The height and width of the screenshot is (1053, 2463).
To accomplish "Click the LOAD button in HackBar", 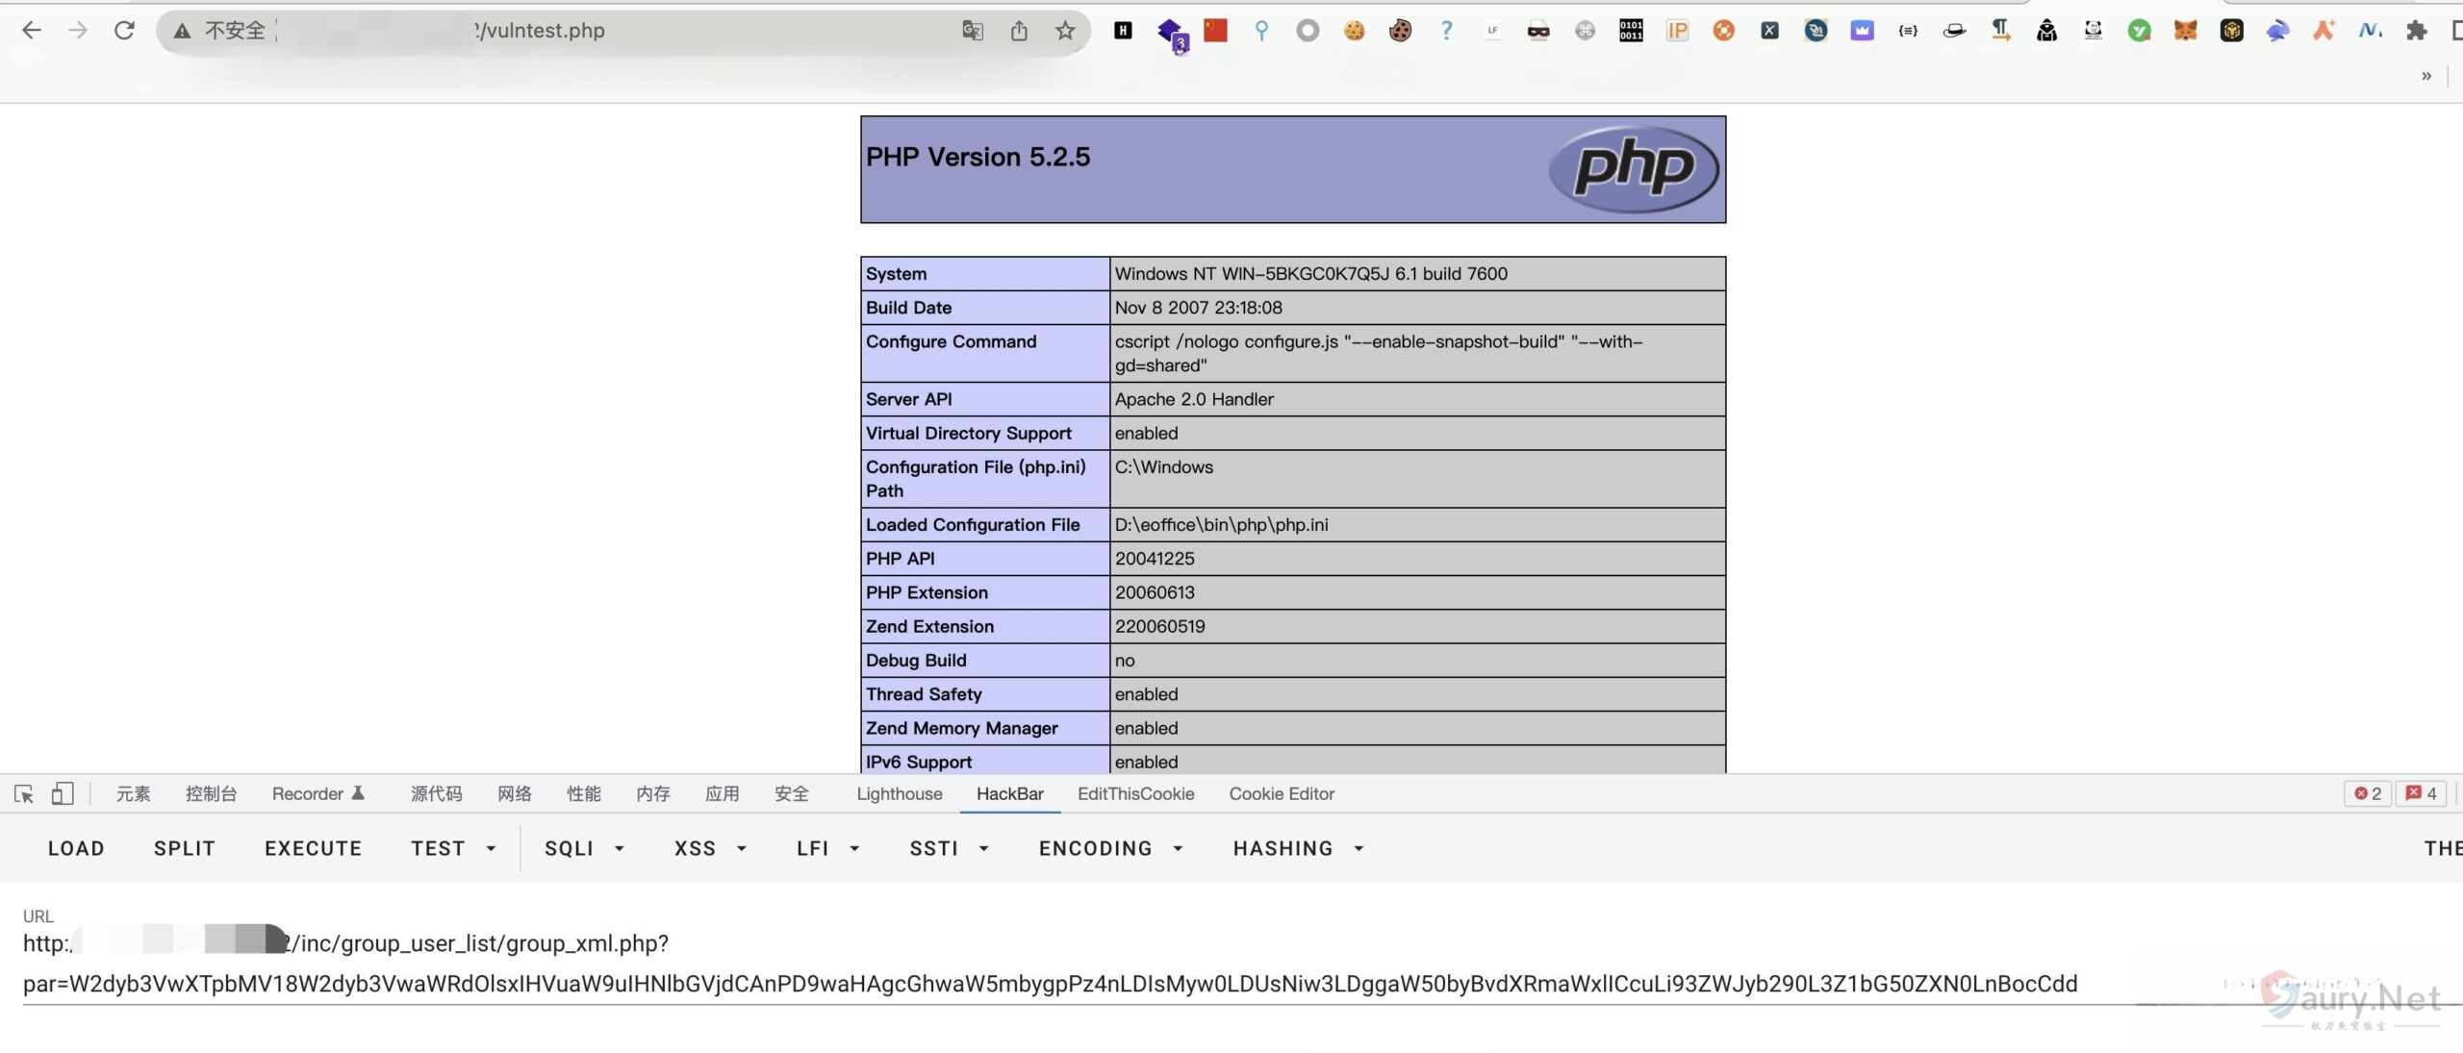I will tap(76, 848).
